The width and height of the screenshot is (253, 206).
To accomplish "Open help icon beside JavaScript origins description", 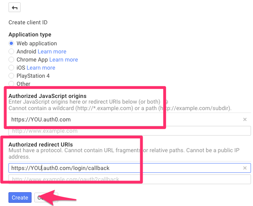I will 166,102.
